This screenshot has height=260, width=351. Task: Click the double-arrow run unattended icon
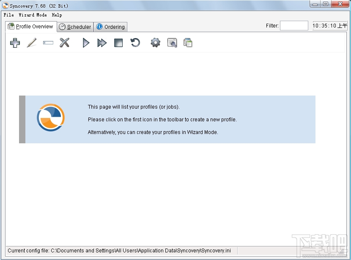click(102, 43)
